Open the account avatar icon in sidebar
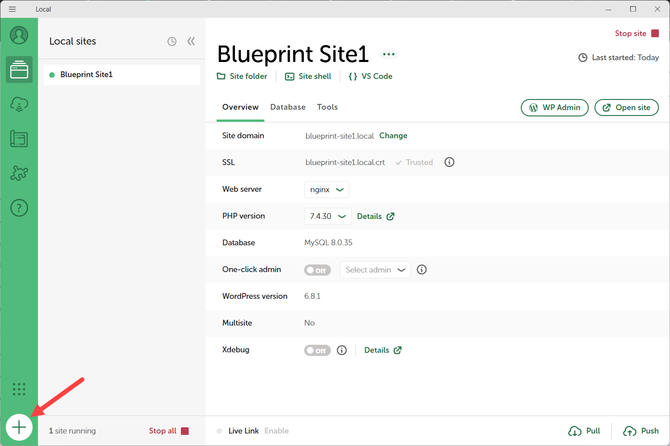The image size is (670, 446). click(19, 35)
